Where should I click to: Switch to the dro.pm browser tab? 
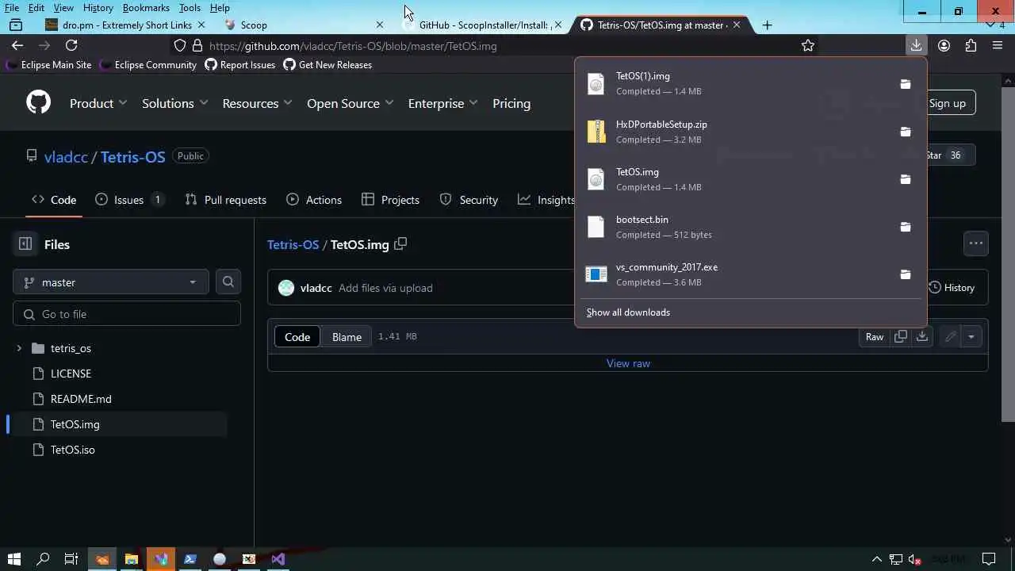point(125,25)
